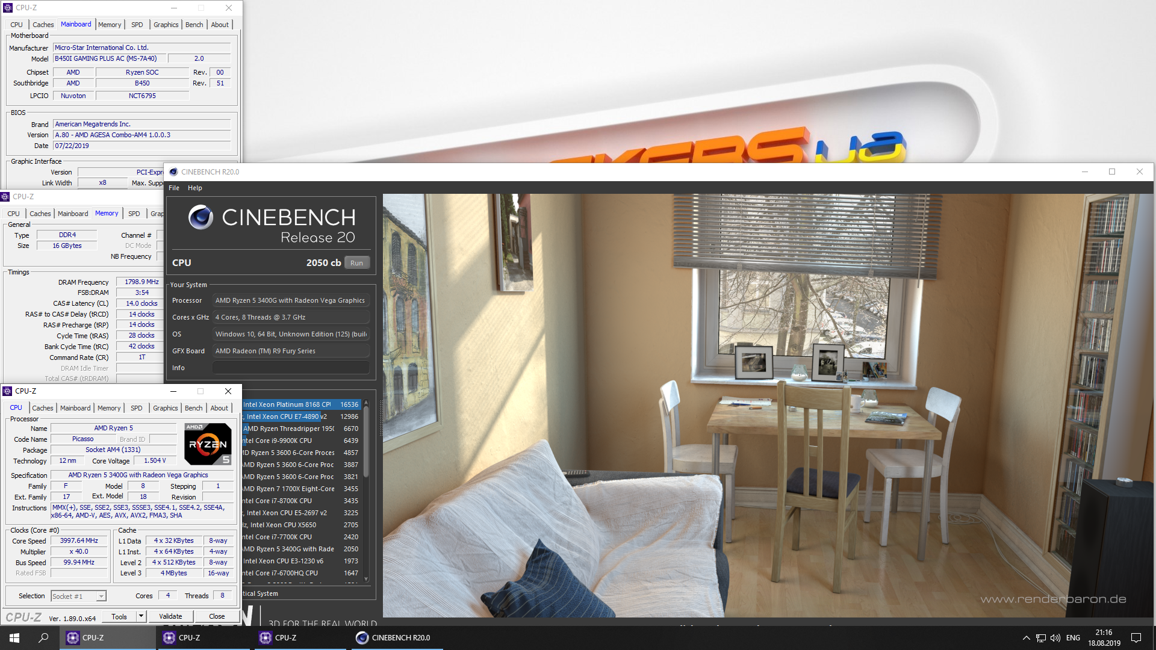1156x650 pixels.
Task: Click the Cinema 4D logo in CINEBENCH
Action: [200, 217]
